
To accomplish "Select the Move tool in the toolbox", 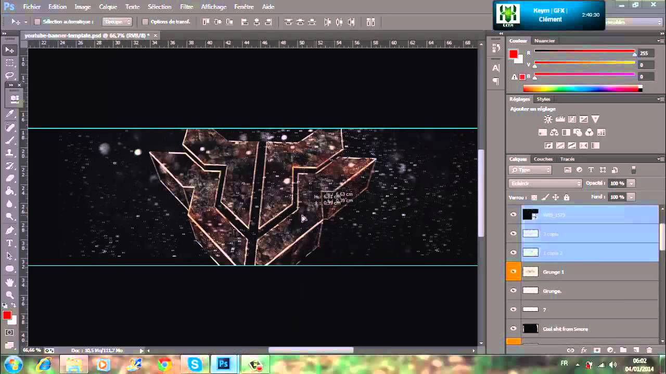I will 10,50.
